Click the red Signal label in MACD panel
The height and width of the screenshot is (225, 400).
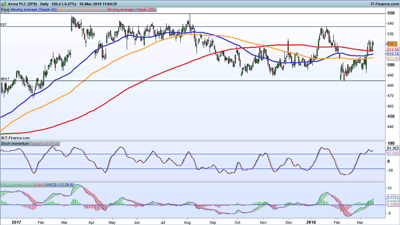point(40,185)
